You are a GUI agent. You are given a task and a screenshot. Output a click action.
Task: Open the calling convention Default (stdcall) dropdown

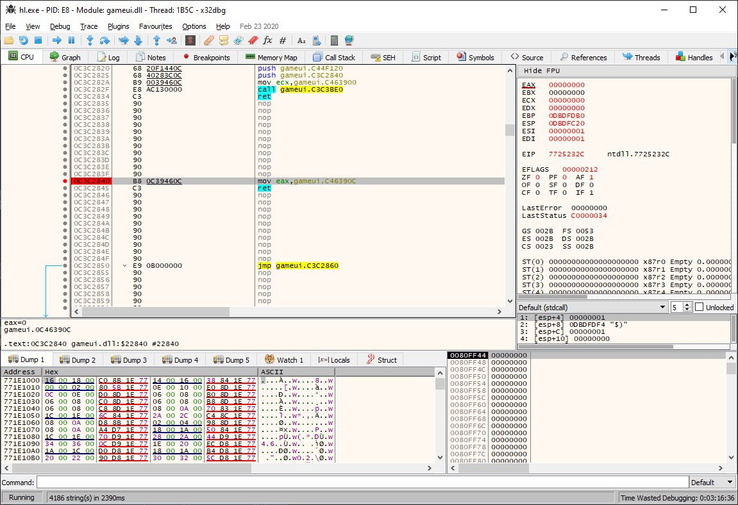592,308
